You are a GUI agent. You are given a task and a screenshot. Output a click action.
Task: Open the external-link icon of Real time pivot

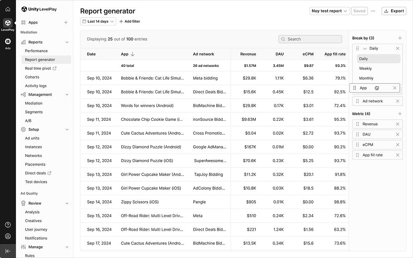[x=54, y=68]
